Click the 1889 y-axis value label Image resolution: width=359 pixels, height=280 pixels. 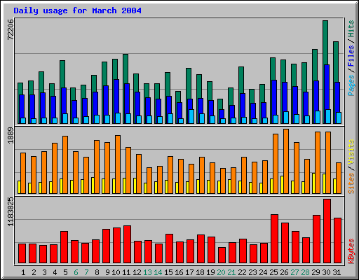pyautogui.click(x=11, y=135)
